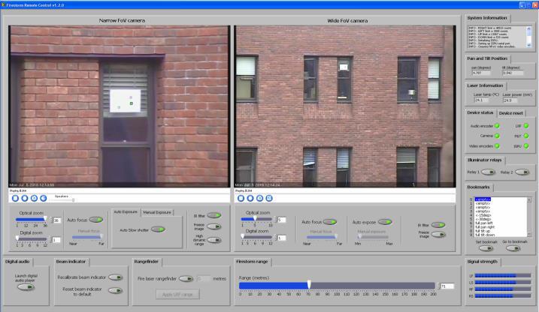
Task: Click the narrow camera Manual focus slider
Action: tap(87, 237)
